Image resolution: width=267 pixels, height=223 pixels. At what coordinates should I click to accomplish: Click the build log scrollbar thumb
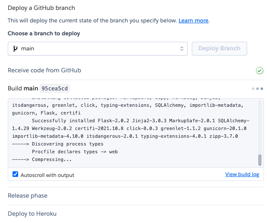[x=260, y=160]
